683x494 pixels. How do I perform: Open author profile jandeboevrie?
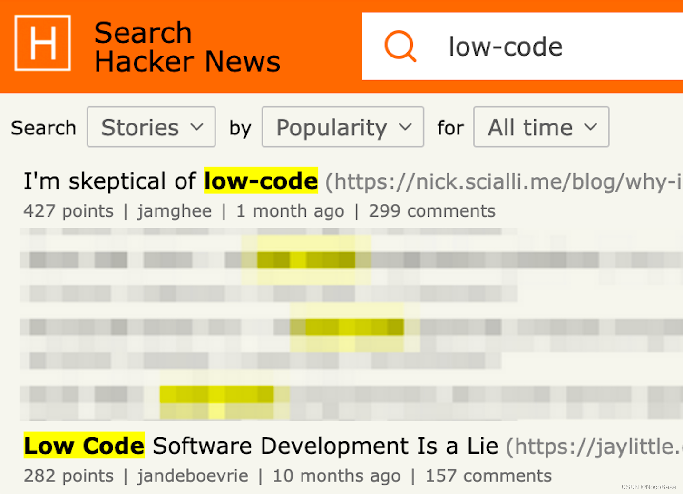click(193, 475)
